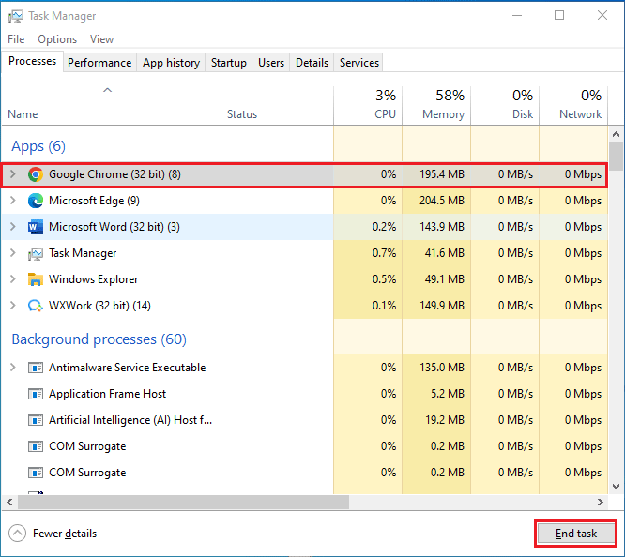
Task: Select the Antimalware Service Executable icon
Action: click(x=36, y=368)
